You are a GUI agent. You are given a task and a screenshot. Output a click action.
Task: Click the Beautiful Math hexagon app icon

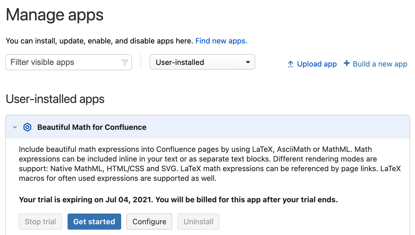(27, 127)
